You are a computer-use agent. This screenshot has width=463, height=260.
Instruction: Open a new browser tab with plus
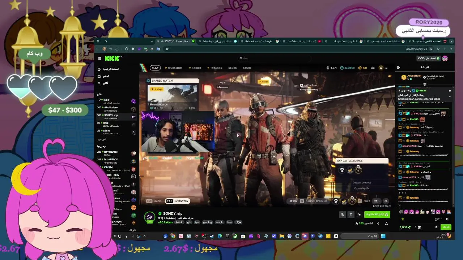coord(152,41)
